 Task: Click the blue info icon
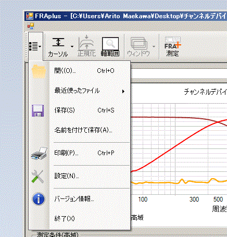(39, 199)
